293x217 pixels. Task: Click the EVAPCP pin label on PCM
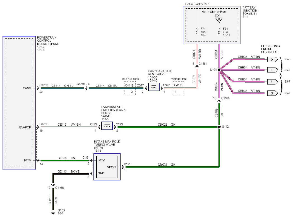pos(25,127)
